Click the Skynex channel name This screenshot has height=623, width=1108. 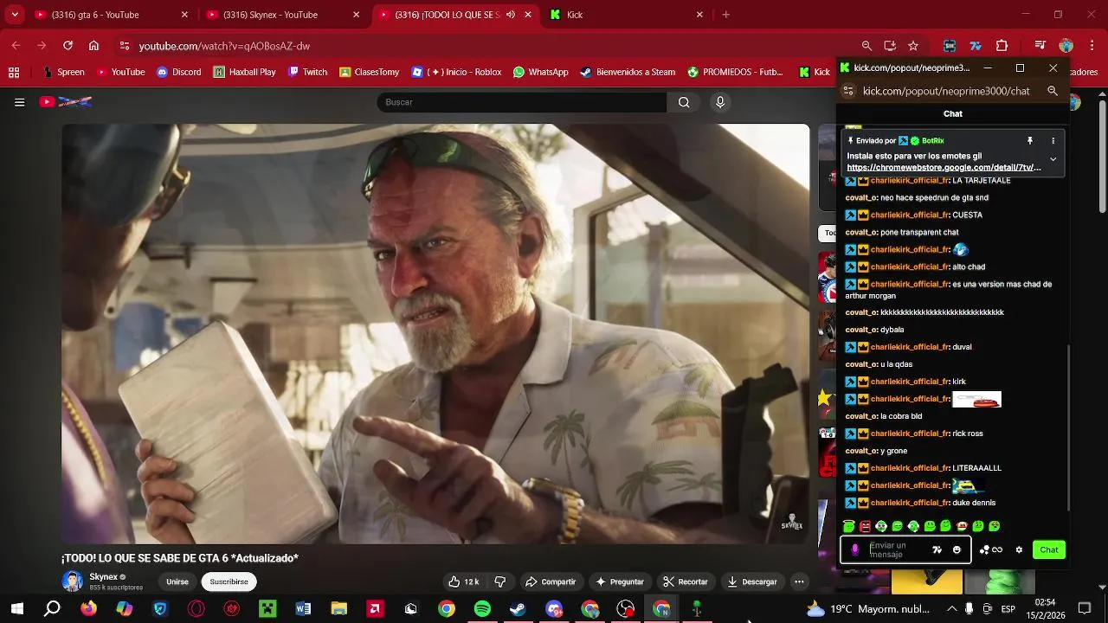103,576
